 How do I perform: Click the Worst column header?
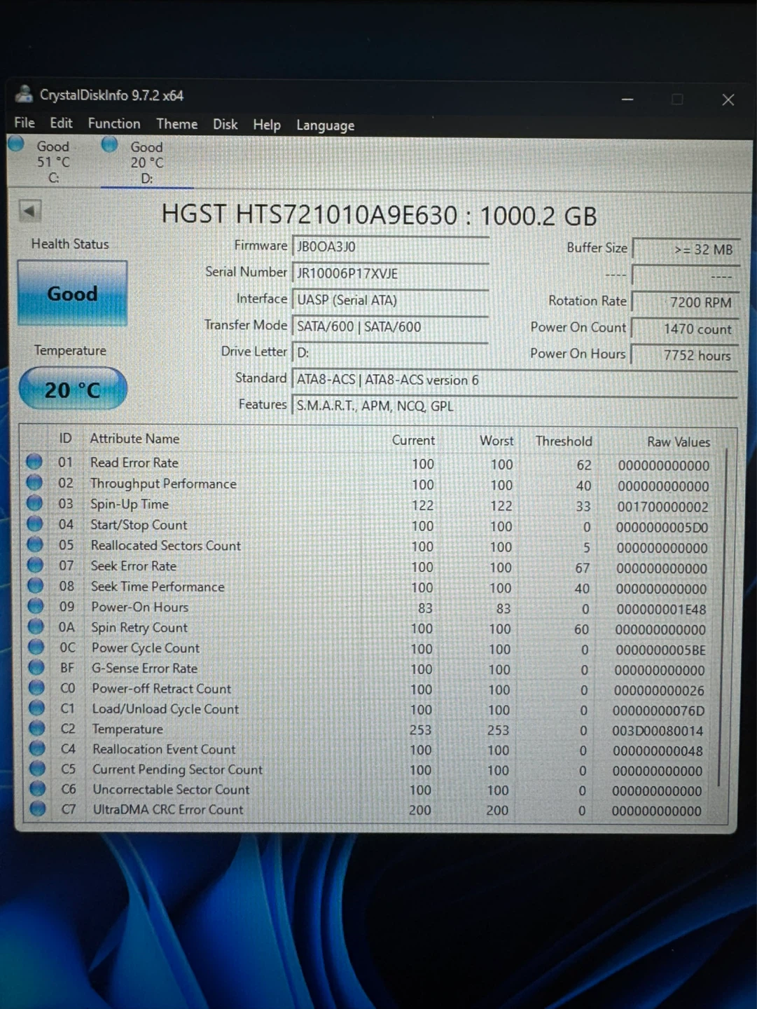[496, 441]
